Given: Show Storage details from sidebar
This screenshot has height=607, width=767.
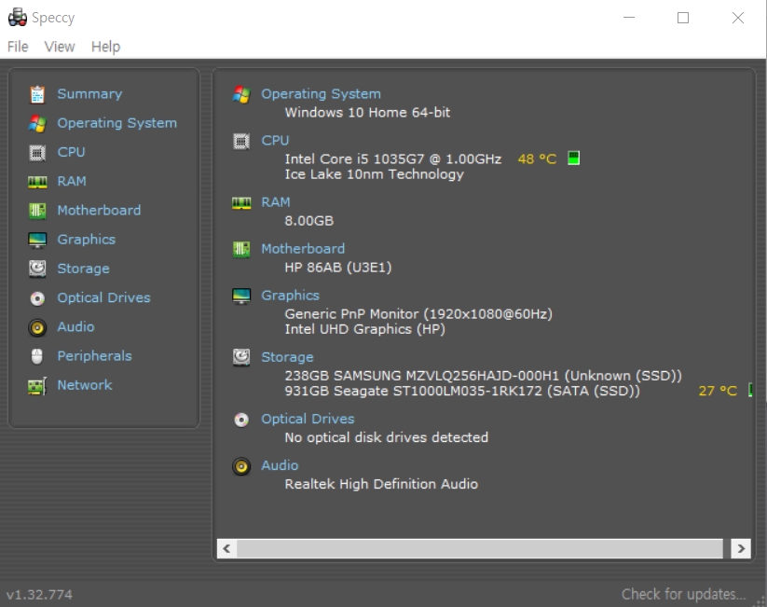Looking at the screenshot, I should [x=83, y=269].
